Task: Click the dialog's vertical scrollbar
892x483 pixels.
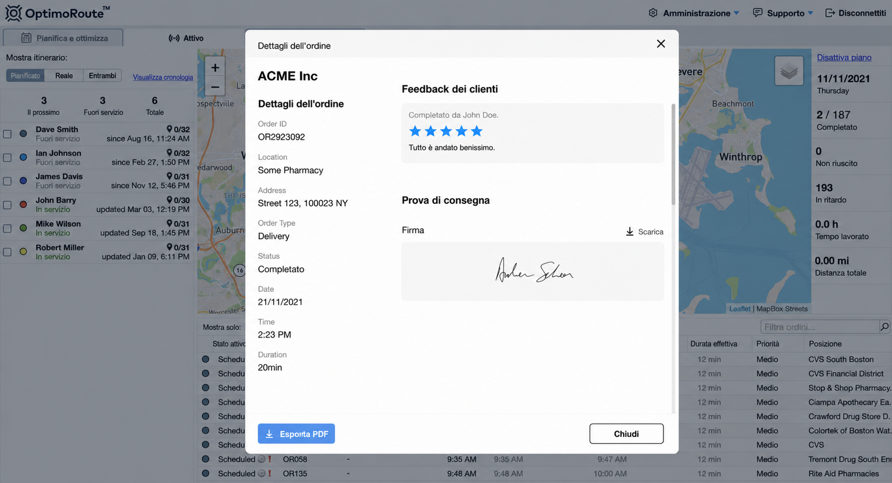Action: pos(673,154)
